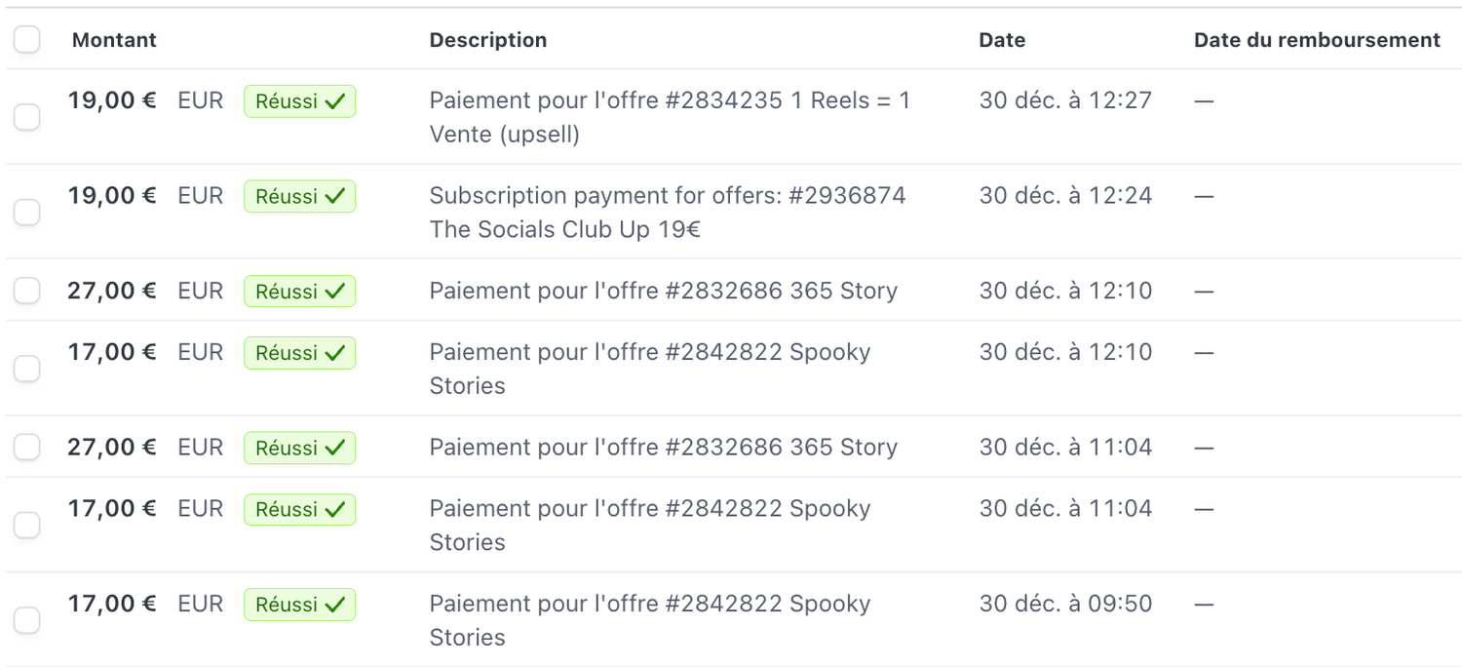Click the 17,00 € amount at 09:50
The width and height of the screenshot is (1462, 667).
point(111,604)
